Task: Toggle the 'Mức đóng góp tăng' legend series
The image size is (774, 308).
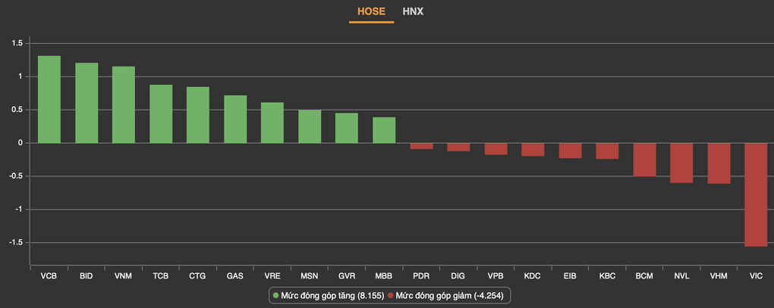Action: (332, 295)
